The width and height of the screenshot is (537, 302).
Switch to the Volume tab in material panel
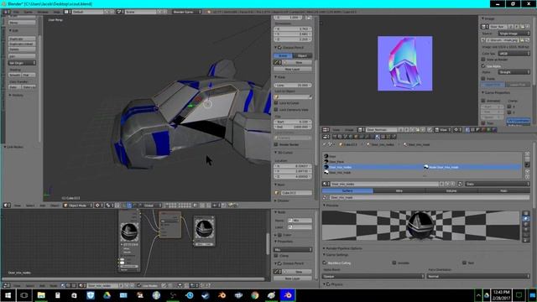451,190
